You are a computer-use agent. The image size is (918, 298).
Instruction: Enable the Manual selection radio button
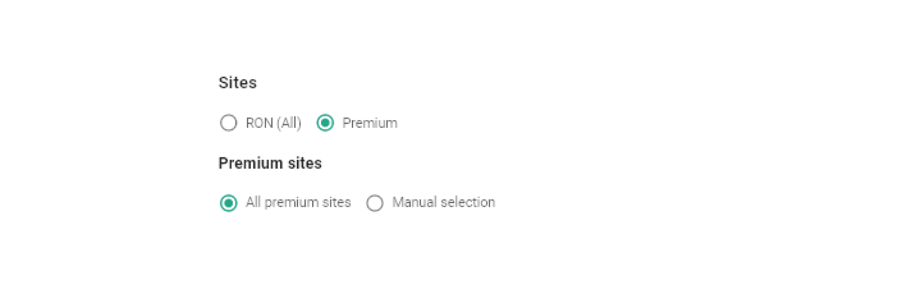[x=375, y=203]
